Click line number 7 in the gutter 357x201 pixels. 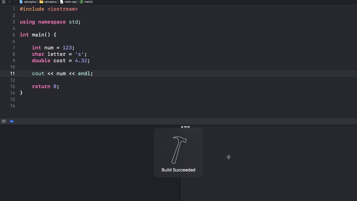(x=13, y=48)
